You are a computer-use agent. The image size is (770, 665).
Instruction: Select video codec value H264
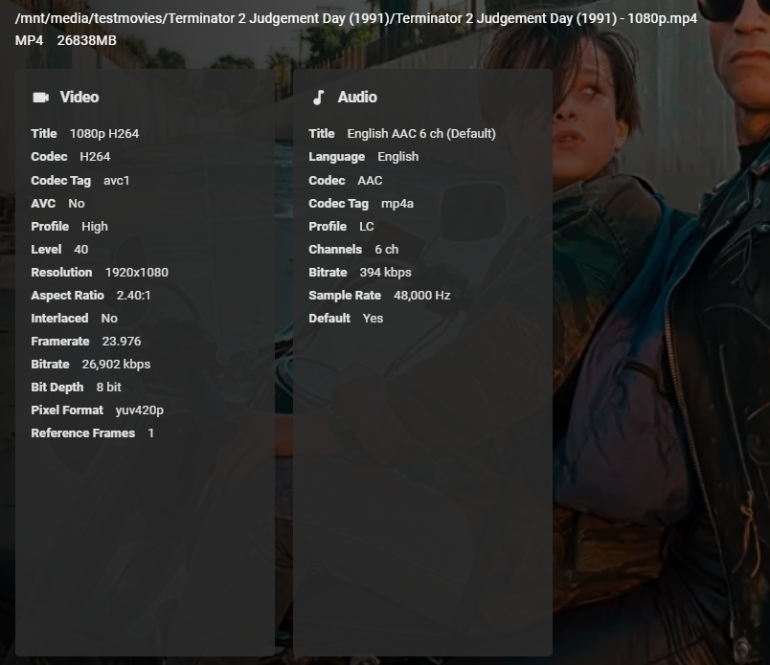(95, 157)
